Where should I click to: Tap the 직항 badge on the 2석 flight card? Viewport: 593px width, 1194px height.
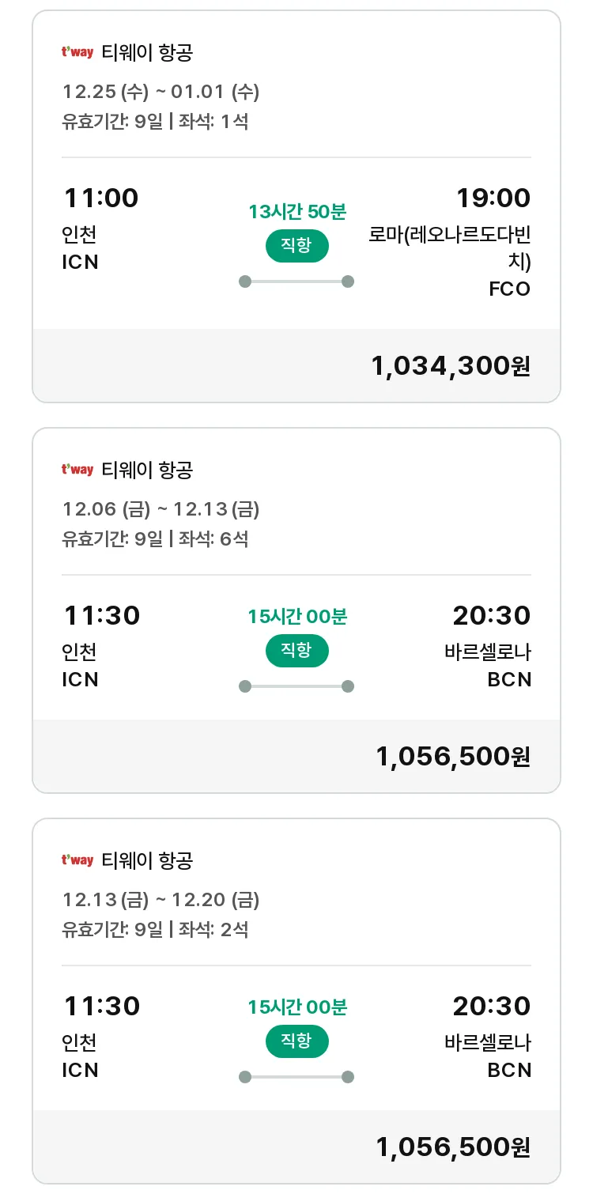[x=296, y=1041]
